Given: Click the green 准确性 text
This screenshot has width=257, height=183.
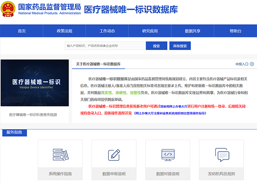Looking at the screenshot, I should coord(121,93).
